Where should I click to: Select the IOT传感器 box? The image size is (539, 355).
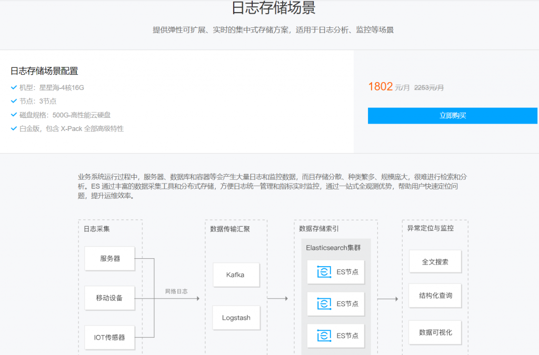coord(109,338)
